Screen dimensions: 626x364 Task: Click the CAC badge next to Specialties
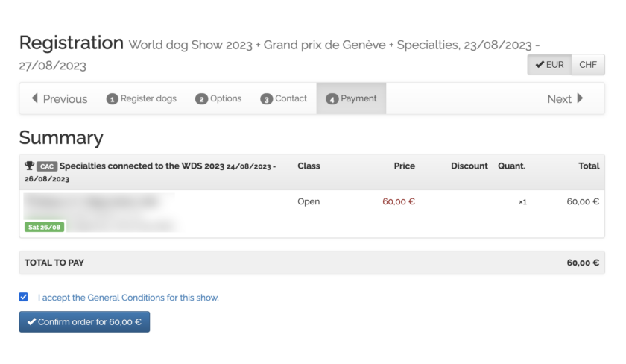point(47,166)
